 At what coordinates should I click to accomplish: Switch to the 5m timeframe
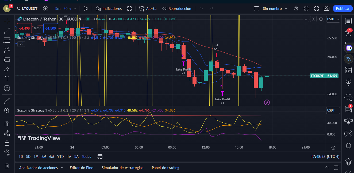[58, 9]
